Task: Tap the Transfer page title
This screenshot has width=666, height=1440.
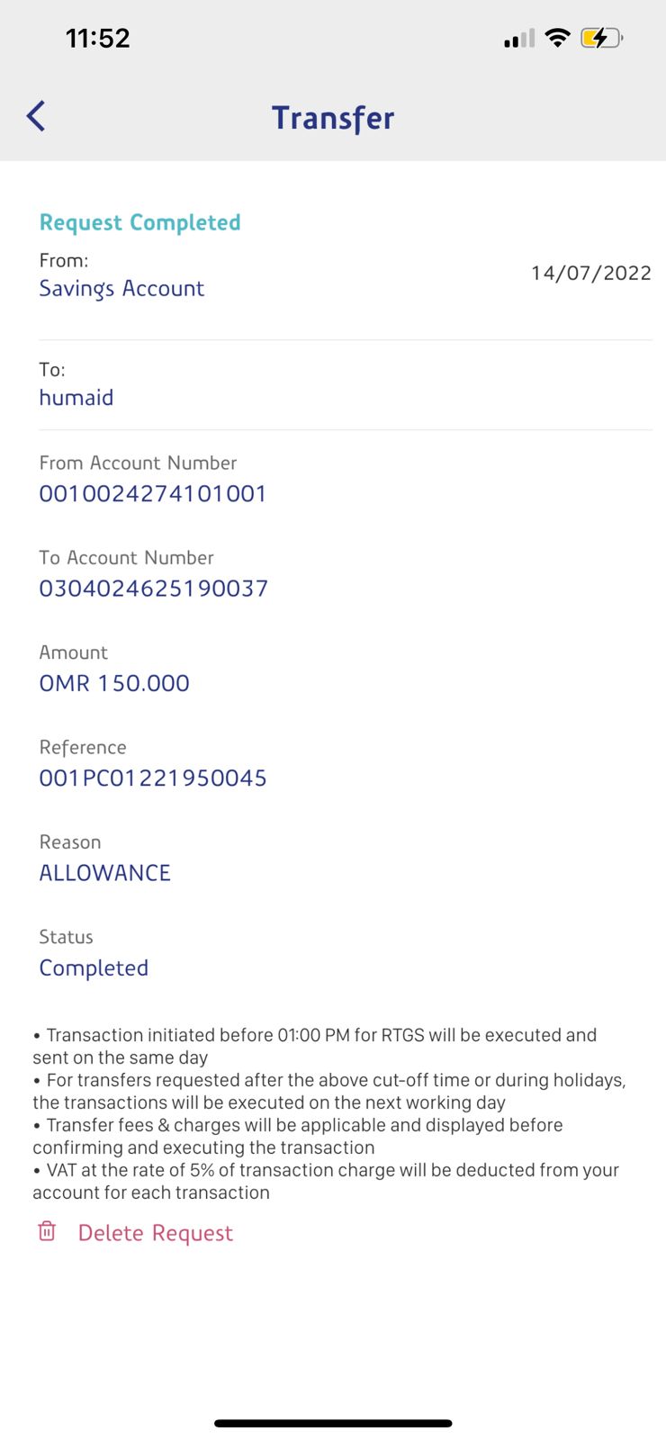Action: pyautogui.click(x=333, y=118)
